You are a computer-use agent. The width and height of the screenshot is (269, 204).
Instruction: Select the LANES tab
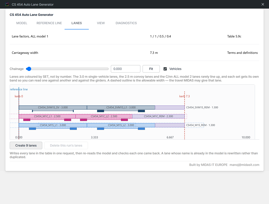(77, 23)
